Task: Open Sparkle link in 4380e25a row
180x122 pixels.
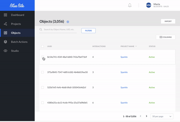Action: tap(124, 103)
